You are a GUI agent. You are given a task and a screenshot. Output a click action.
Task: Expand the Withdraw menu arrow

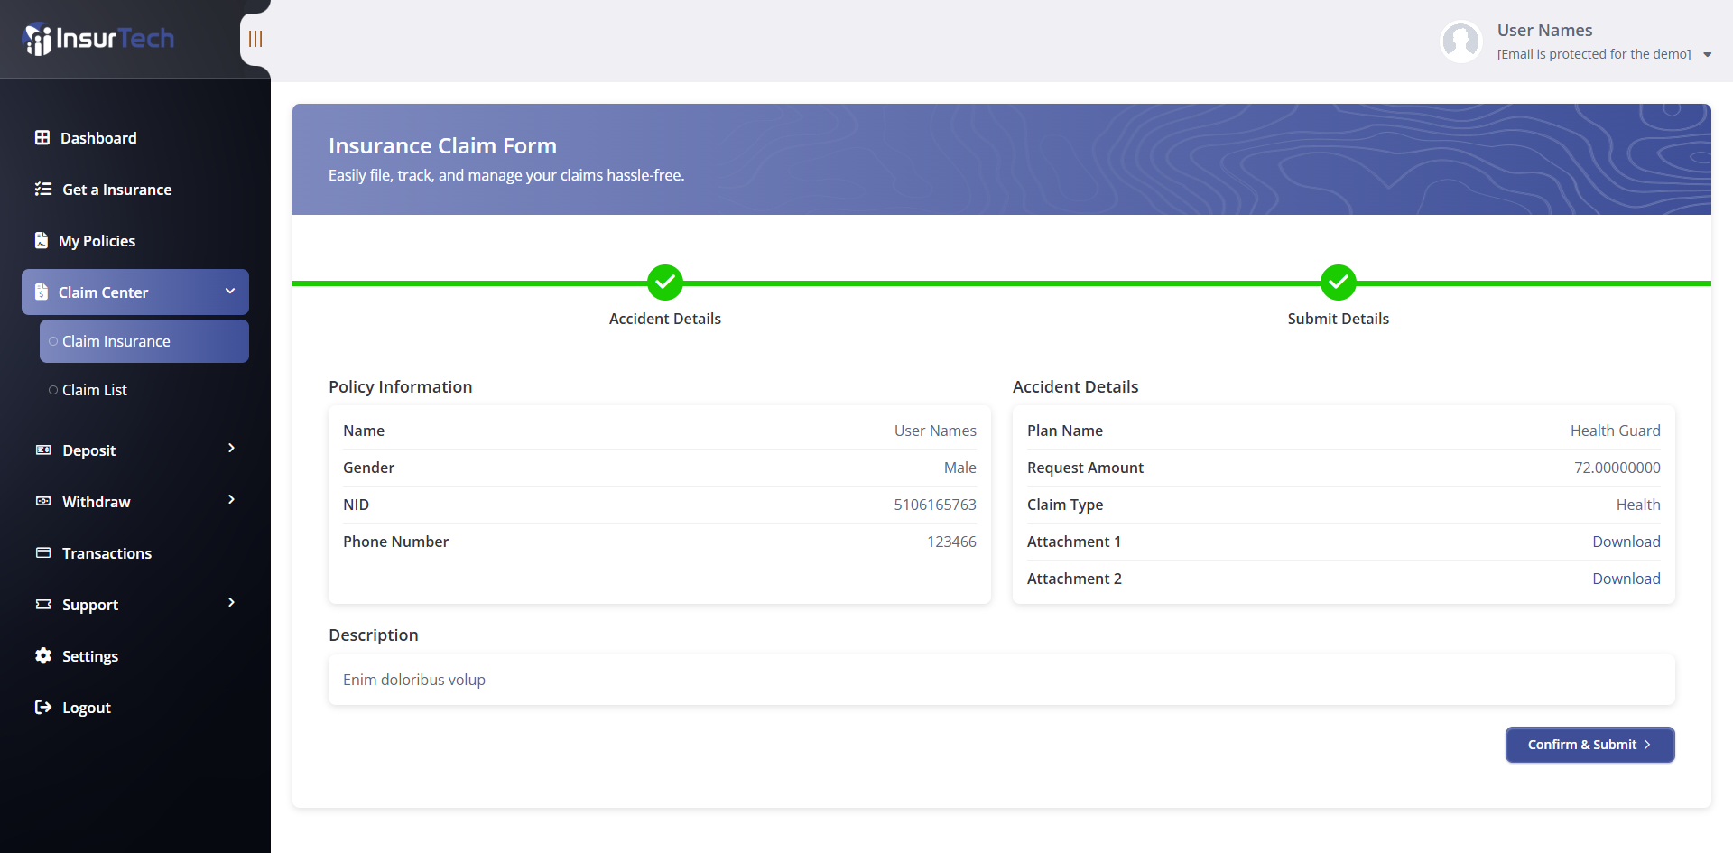(232, 500)
